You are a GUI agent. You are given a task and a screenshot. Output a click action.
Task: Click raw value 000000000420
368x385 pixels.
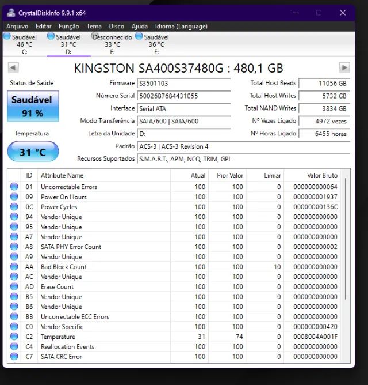tap(315, 327)
